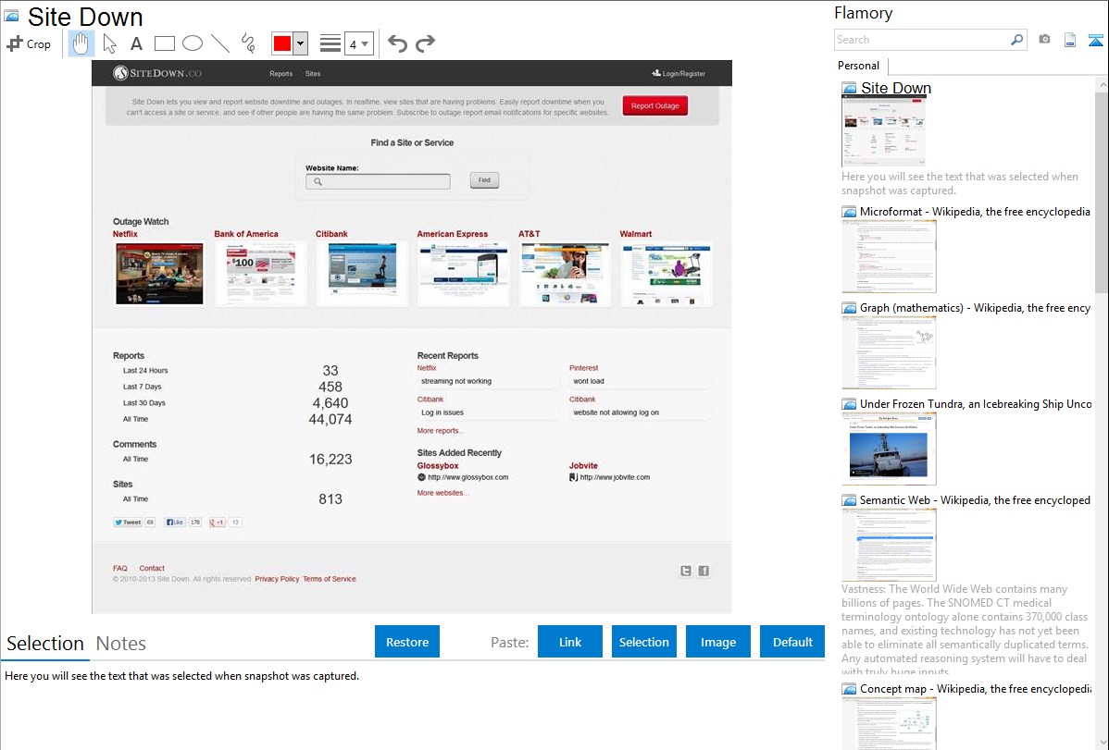The width and height of the screenshot is (1109, 750).
Task: Switch to the Notes tab
Action: [x=121, y=644]
